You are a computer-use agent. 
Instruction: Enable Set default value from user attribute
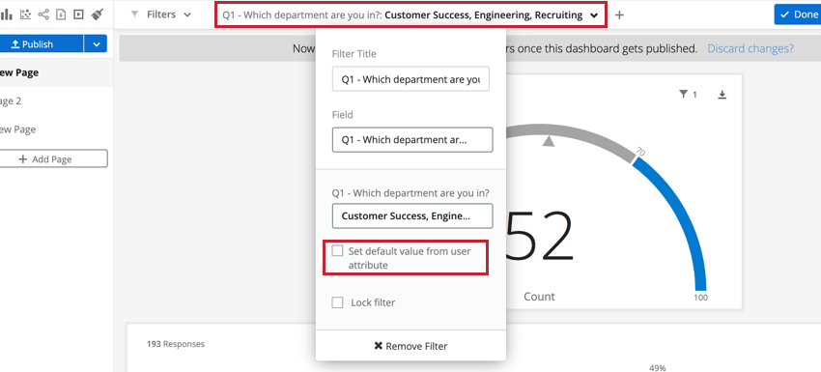pyautogui.click(x=338, y=251)
